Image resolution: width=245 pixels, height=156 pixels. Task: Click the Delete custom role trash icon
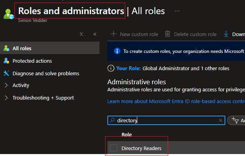pyautogui.click(x=168, y=34)
